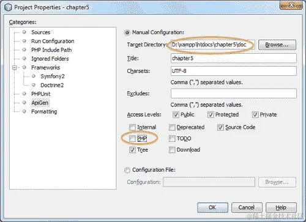Click the bullet icon beside Symfony2
The image size is (306, 222).
click(x=34, y=76)
